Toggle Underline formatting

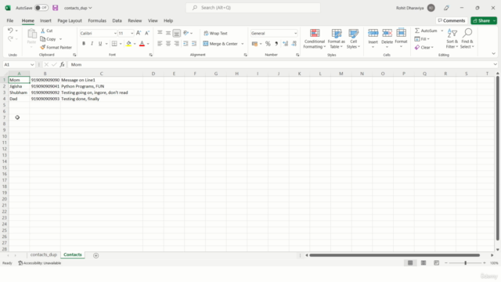tap(100, 44)
